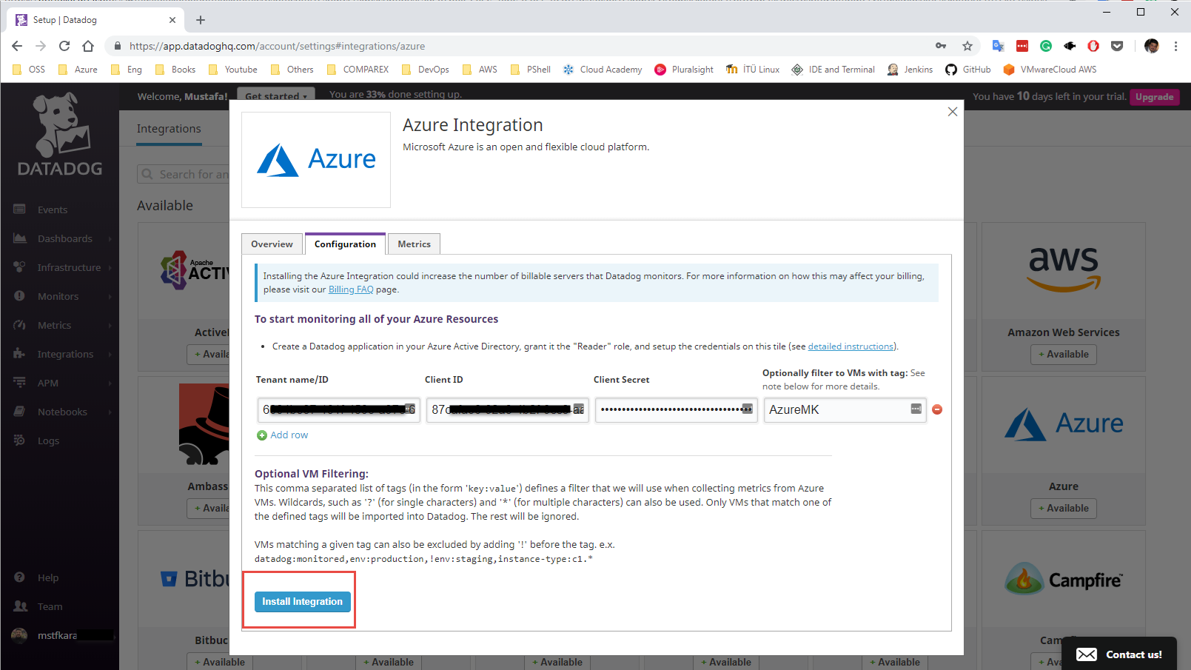Open the Campfire integration tile
The image size is (1191, 670).
pyautogui.click(x=1064, y=600)
